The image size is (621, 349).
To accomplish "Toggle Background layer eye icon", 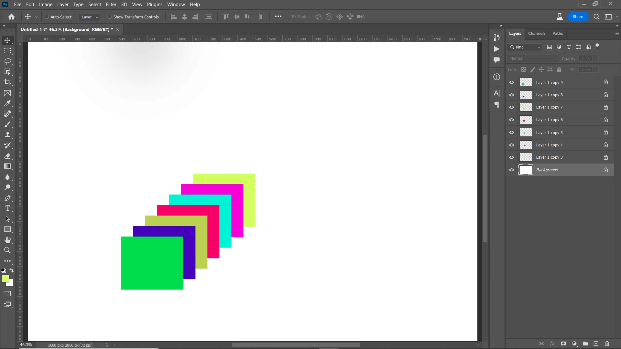I will click(511, 170).
